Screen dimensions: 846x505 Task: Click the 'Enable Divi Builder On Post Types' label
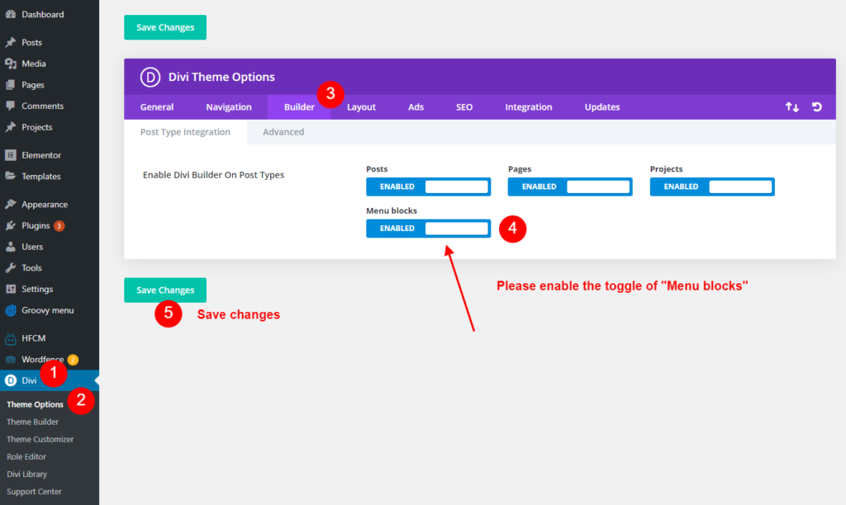point(214,175)
